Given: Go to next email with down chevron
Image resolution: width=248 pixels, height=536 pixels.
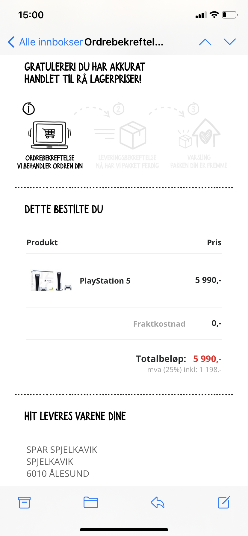Looking at the screenshot, I should 230,42.
